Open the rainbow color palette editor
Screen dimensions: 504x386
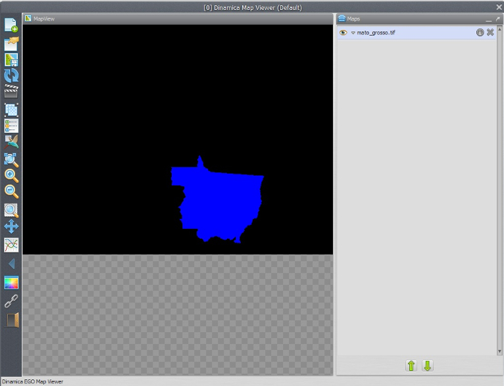(11, 283)
